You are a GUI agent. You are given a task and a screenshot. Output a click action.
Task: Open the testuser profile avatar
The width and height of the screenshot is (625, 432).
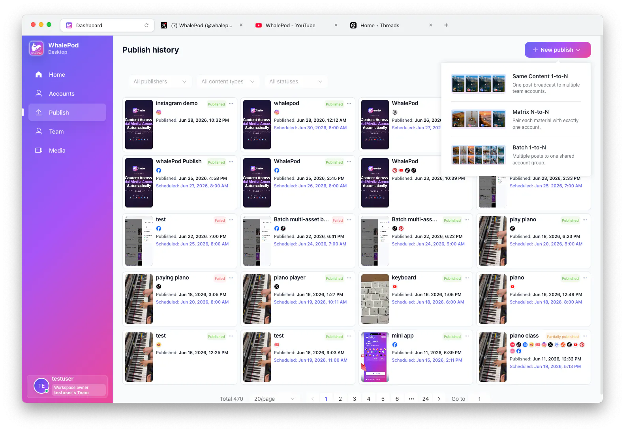coord(41,386)
